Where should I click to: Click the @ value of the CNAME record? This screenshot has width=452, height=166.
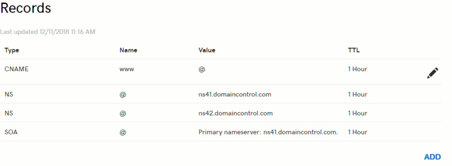202,69
